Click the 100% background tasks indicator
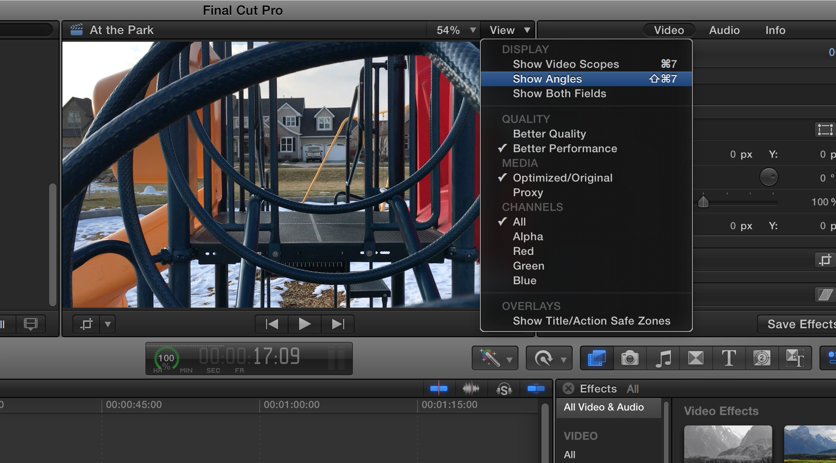 tap(166, 359)
